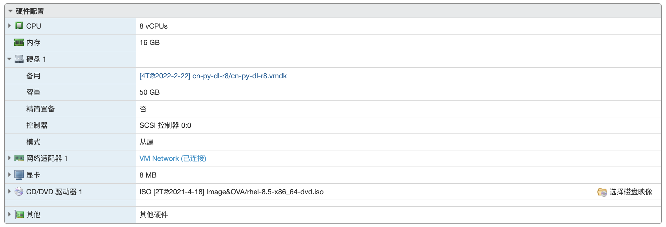Open the VM Network (已连接) link

173,158
